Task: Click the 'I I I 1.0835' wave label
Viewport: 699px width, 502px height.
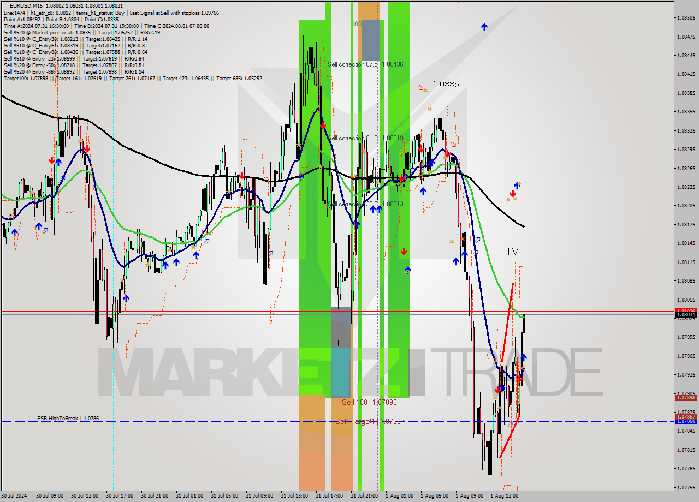Action: click(439, 85)
